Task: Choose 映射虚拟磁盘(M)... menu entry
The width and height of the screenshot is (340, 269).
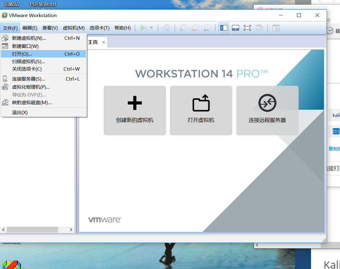Action: pos(43,103)
